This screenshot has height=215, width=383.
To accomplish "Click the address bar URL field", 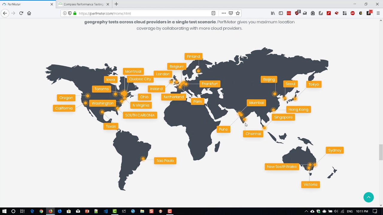I will [x=144, y=13].
